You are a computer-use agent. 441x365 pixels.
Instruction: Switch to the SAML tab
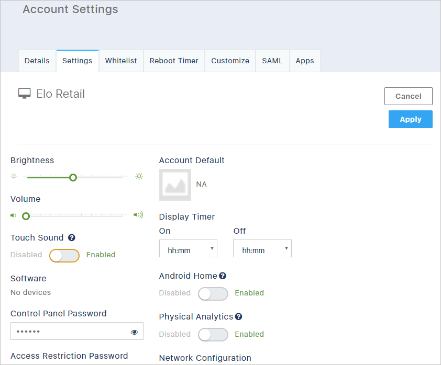pyautogui.click(x=272, y=61)
